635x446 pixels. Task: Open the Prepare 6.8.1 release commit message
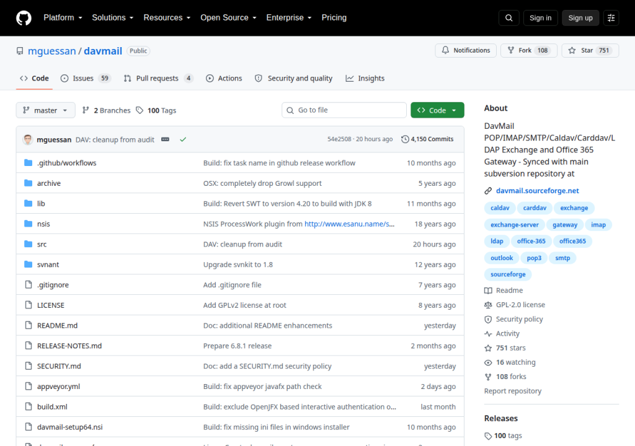[x=238, y=346]
